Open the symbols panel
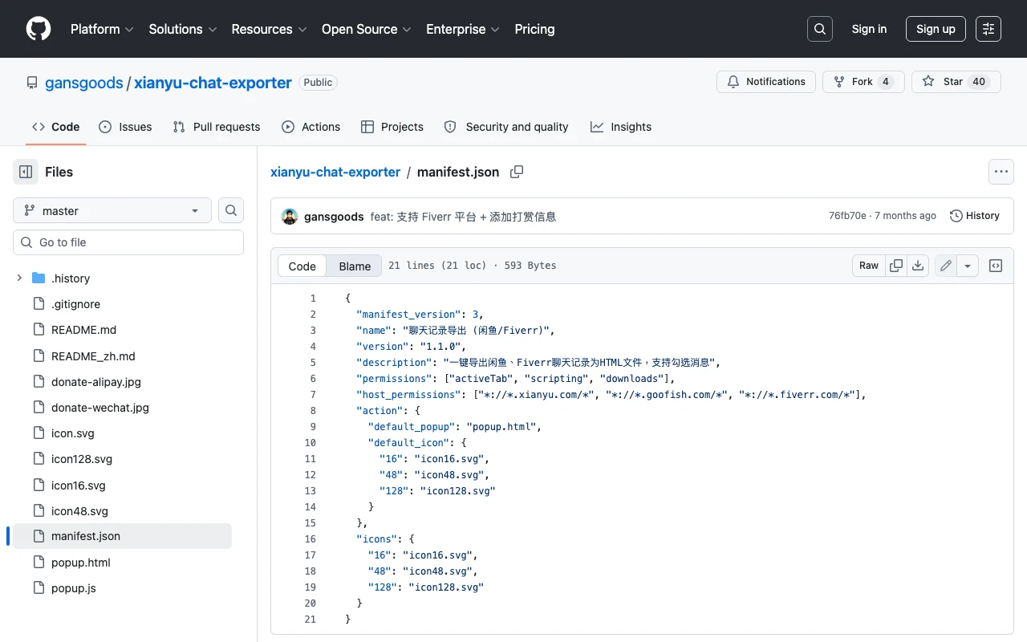Image resolution: width=1027 pixels, height=642 pixels. coord(996,266)
